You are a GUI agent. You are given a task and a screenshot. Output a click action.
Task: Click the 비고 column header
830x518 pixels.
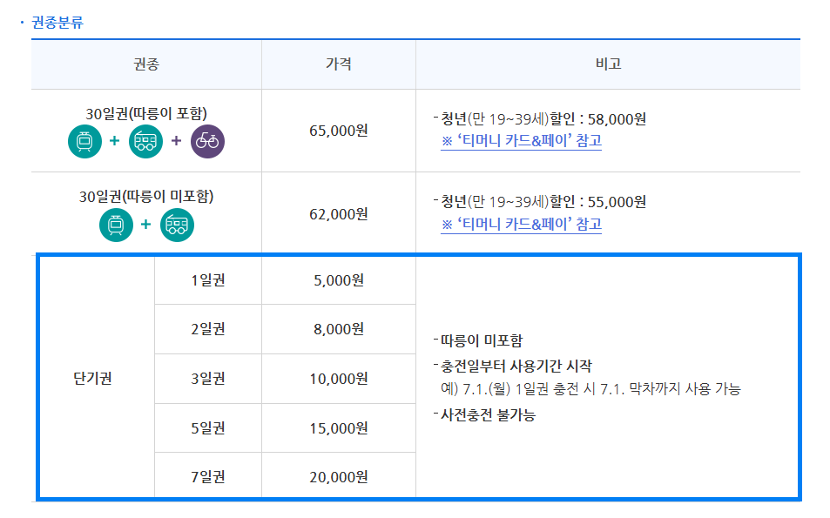tap(608, 64)
